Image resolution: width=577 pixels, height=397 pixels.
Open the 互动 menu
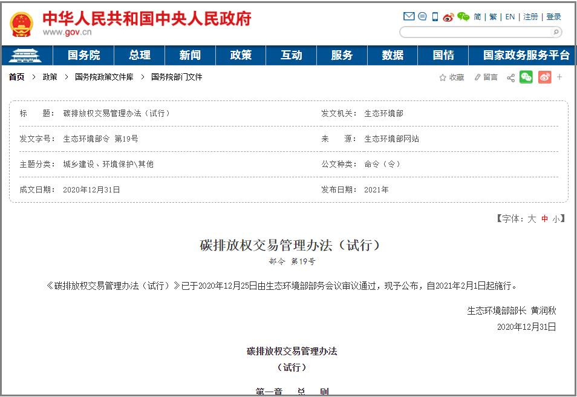291,55
